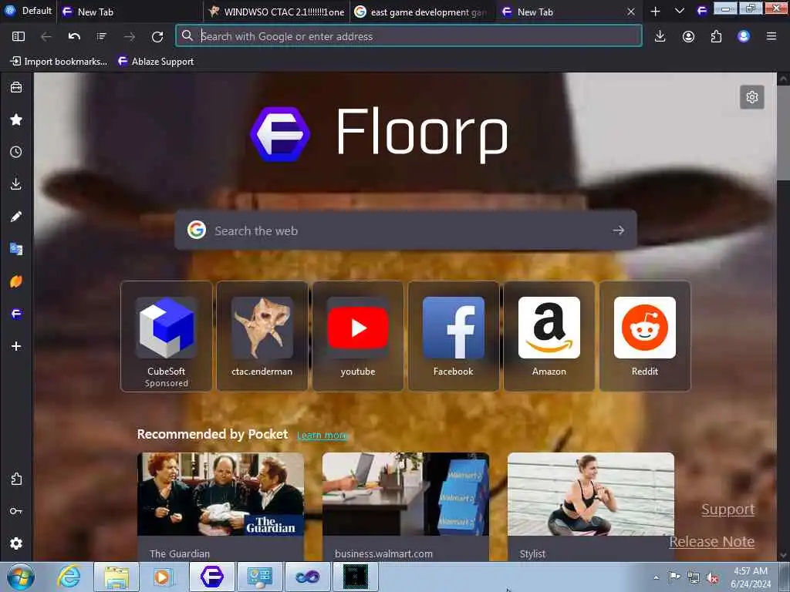Open Notes pencil in sidebar
This screenshot has width=790, height=592.
pos(16,217)
